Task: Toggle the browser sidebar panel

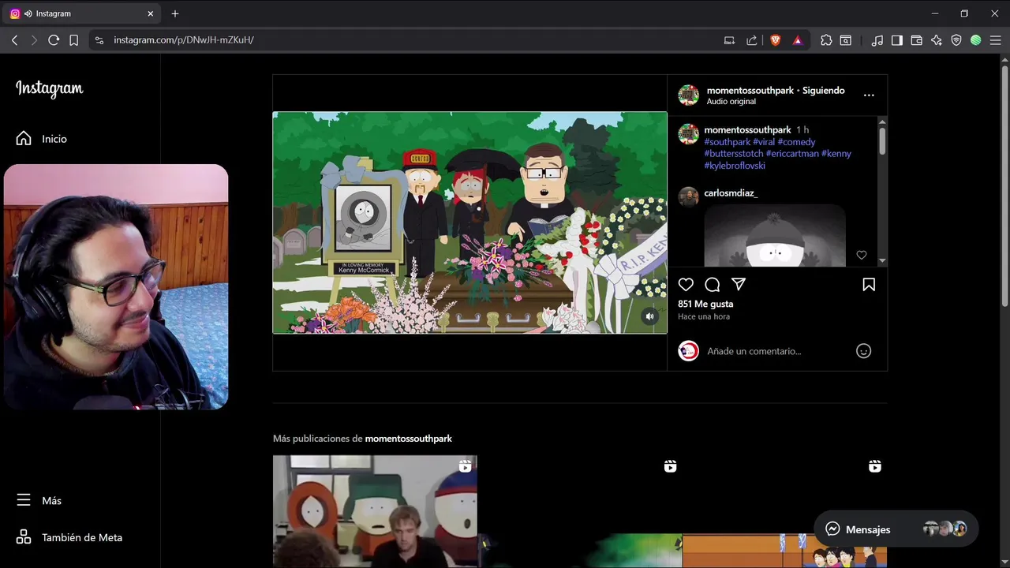Action: 897,40
